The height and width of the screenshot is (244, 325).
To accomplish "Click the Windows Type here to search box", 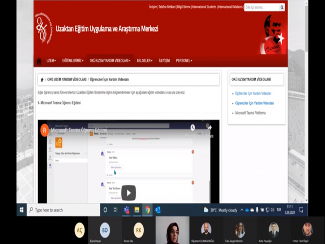I will point(64,210).
